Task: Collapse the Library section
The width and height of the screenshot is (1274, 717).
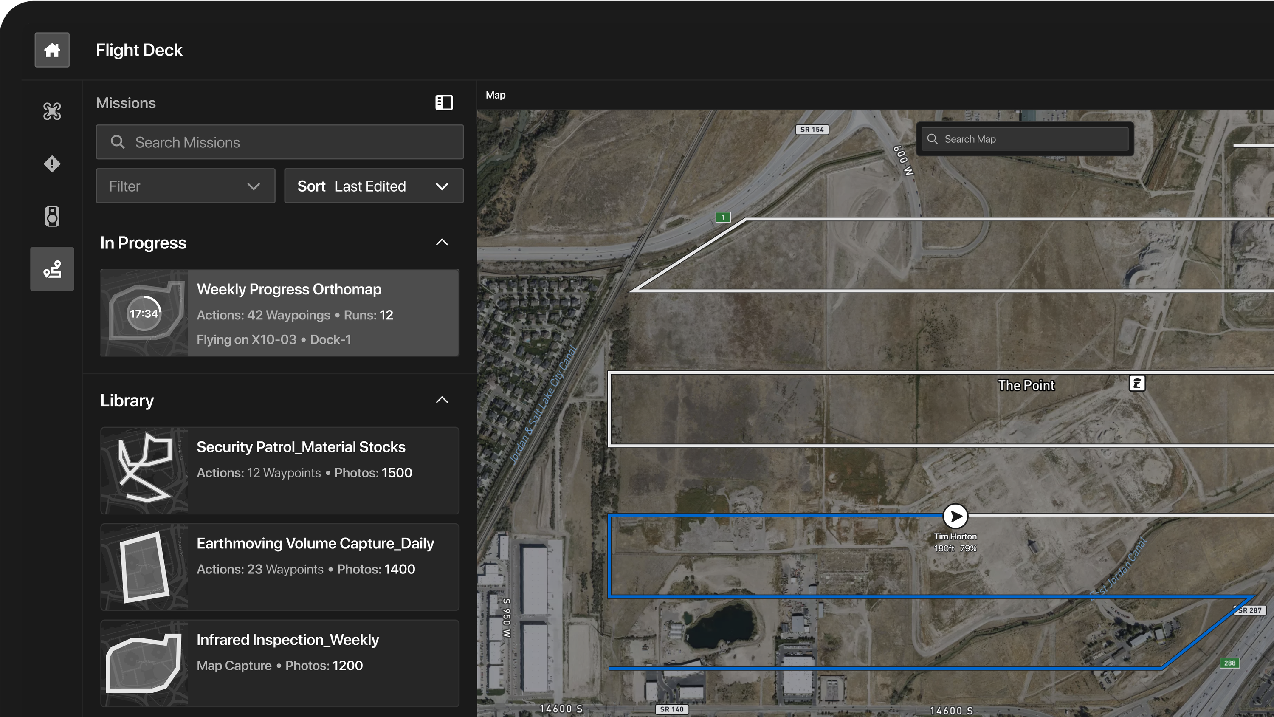Action: click(442, 400)
